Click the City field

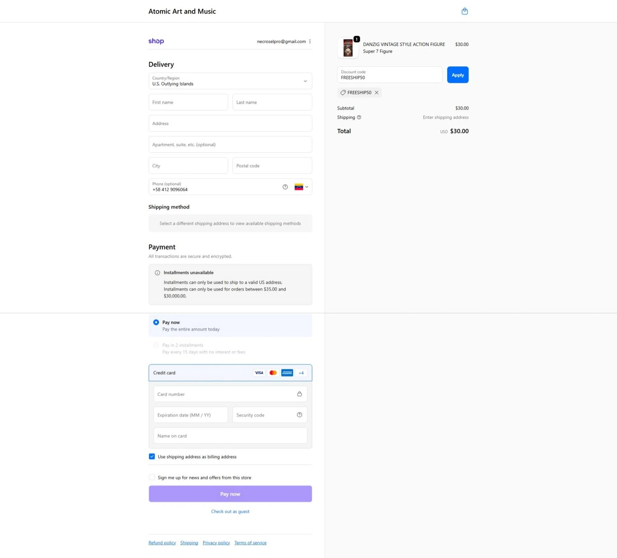(188, 166)
